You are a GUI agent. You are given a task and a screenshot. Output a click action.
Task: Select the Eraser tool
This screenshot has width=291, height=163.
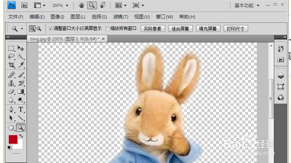11,92
